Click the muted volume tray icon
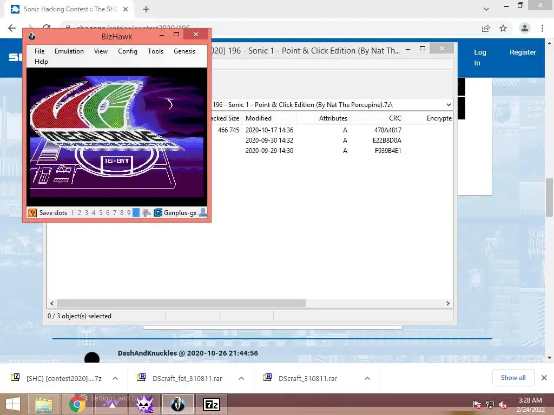 click(x=503, y=405)
